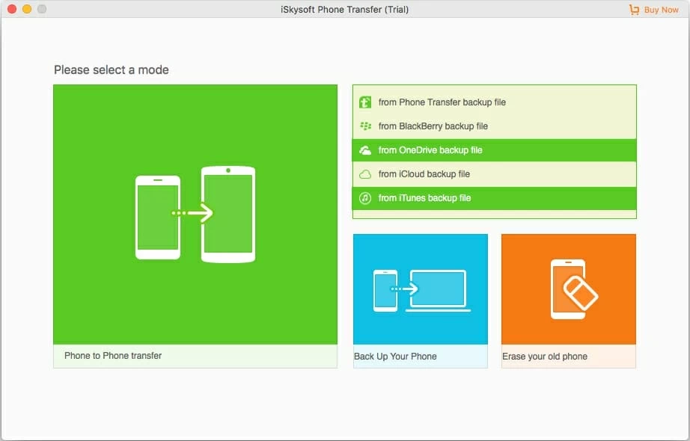Close the iSkysoft Phone Transfer window
Screen dimensions: 690x441
click(x=12, y=9)
